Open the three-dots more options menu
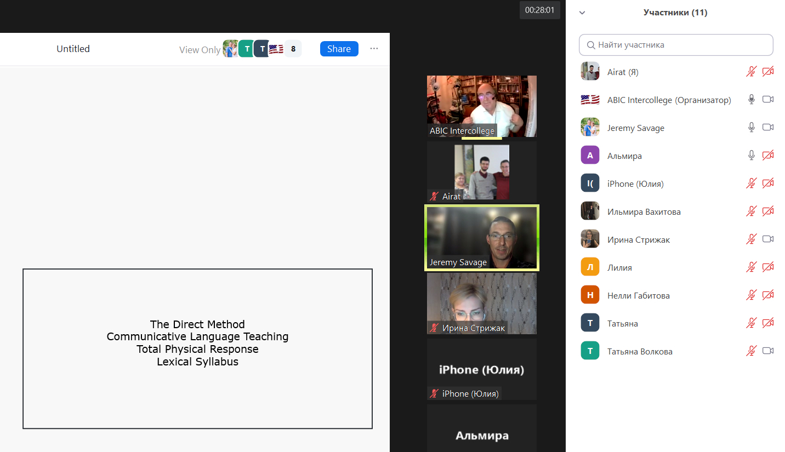Image resolution: width=785 pixels, height=452 pixels. [x=374, y=49]
